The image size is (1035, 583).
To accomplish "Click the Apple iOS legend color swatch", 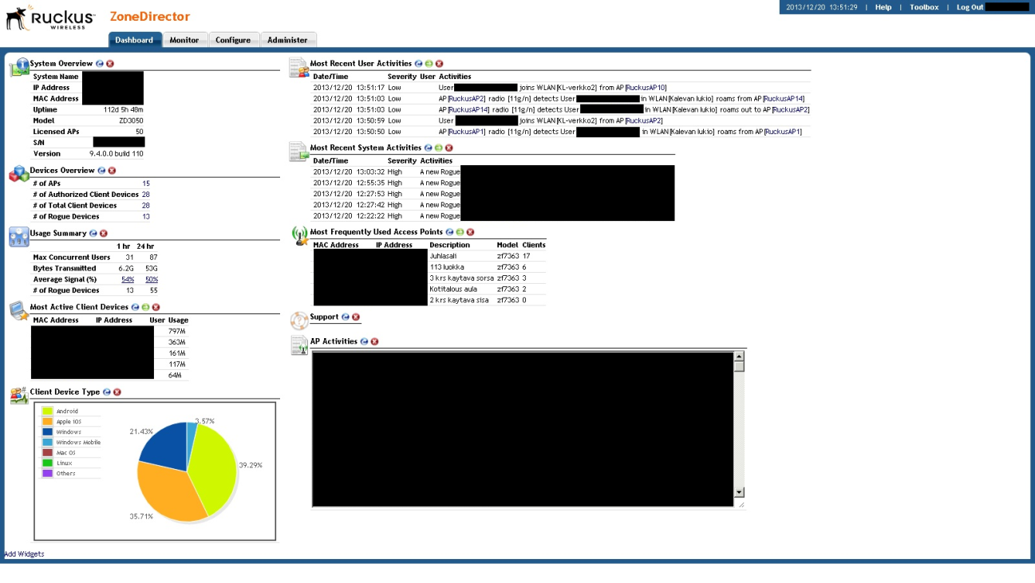I will point(48,422).
